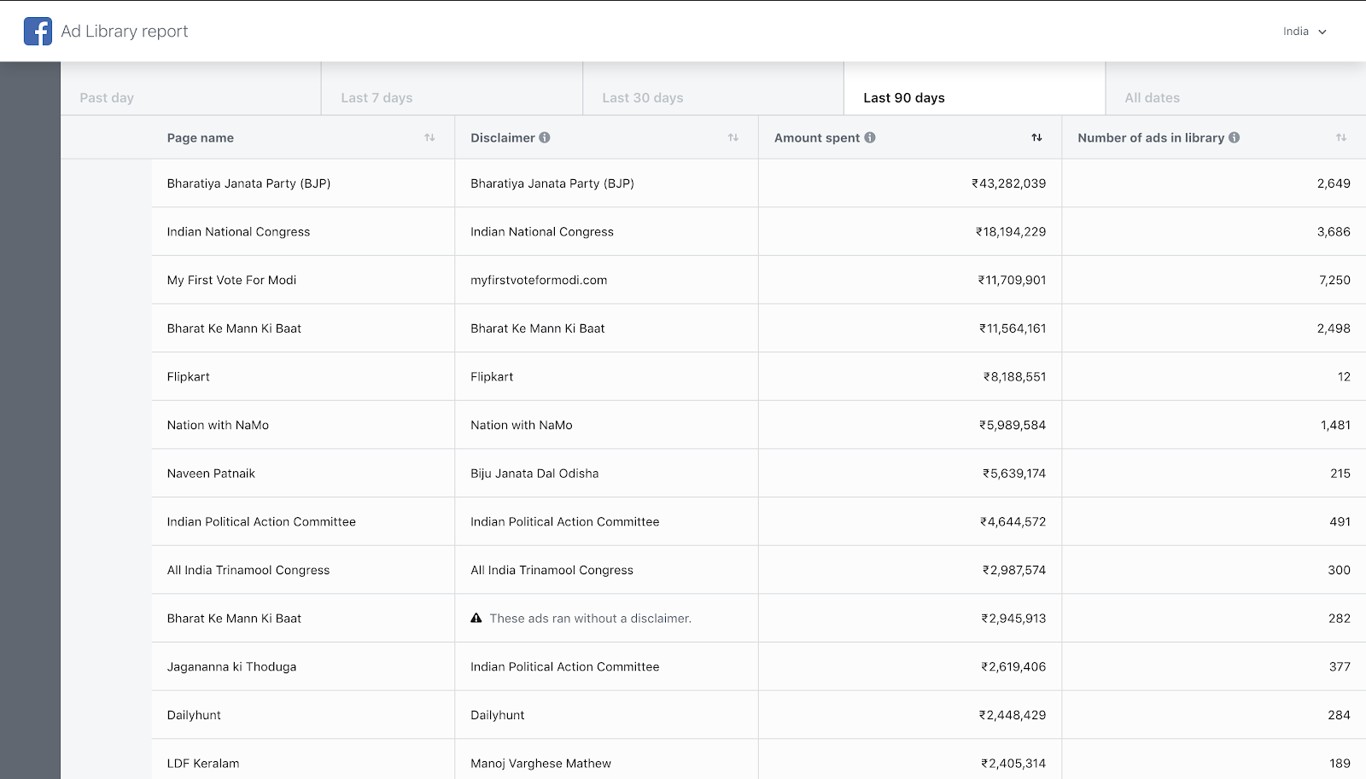
Task: Sort by Number of ads in library arrows
Action: pos(1341,137)
